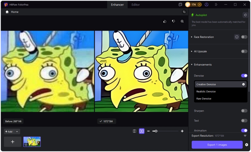251x152 pixels.
Task: Turn off the Animation switch
Action: click(244, 131)
